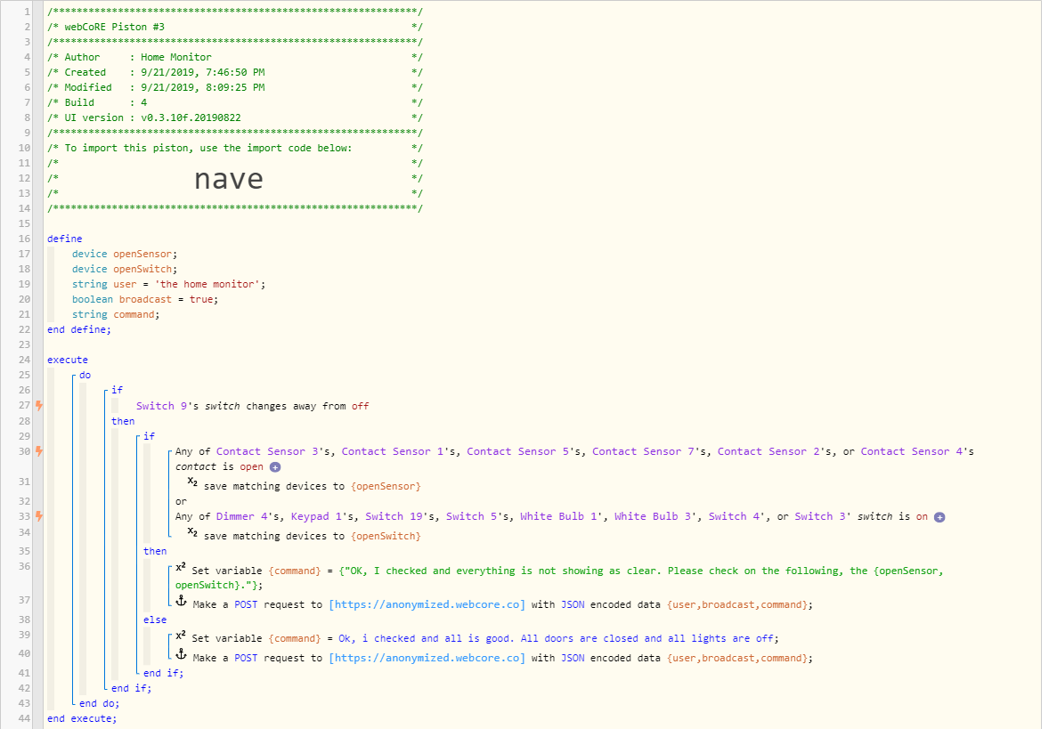This screenshot has height=729, width=1049.
Task: Click the 'broadcast' boolean variable definition
Action: pyautogui.click(x=145, y=300)
